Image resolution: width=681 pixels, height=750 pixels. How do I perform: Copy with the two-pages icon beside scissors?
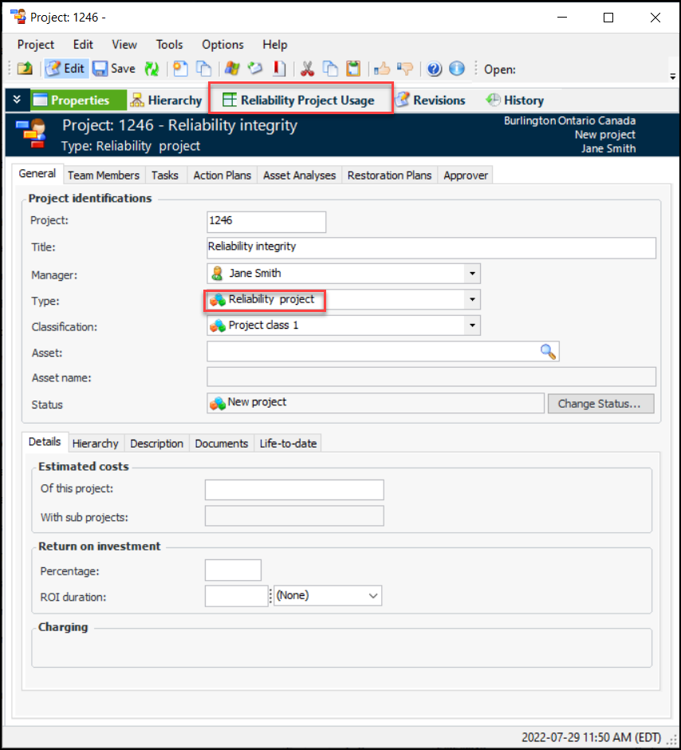(x=330, y=69)
